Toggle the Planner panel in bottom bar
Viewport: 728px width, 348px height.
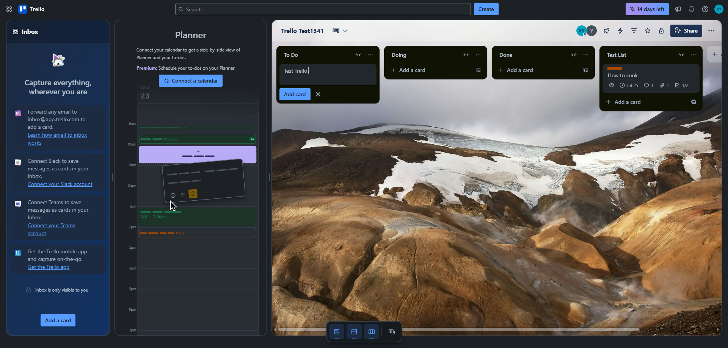coord(354,332)
